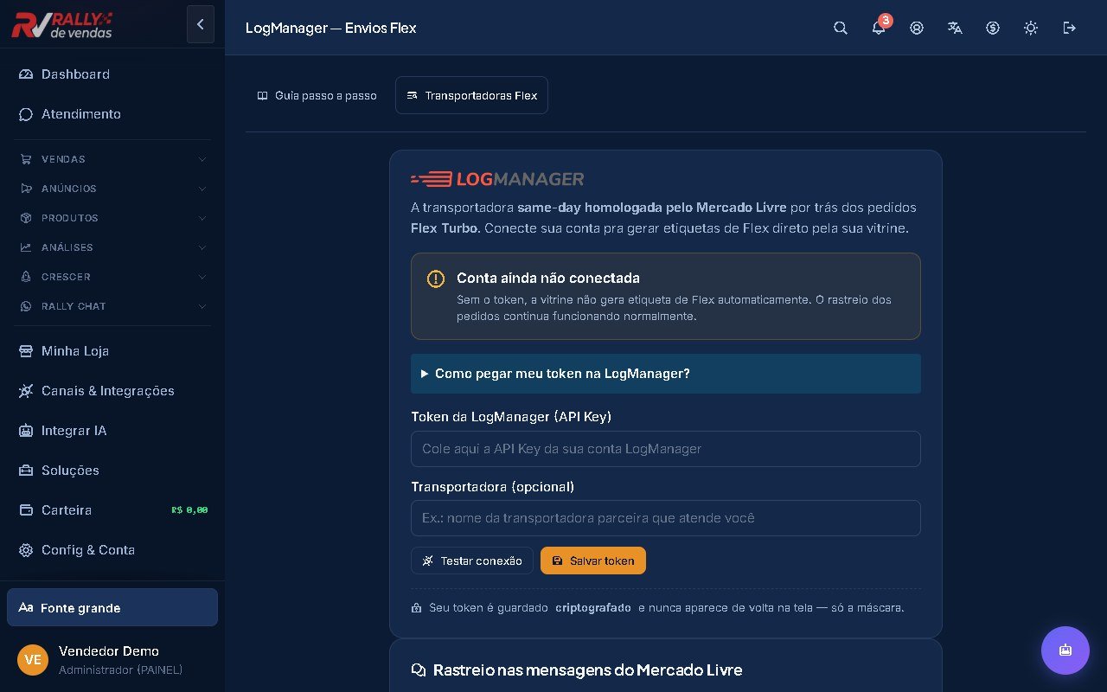The width and height of the screenshot is (1107, 692).
Task: Toggle light theme with the sun icon
Action: (1031, 28)
